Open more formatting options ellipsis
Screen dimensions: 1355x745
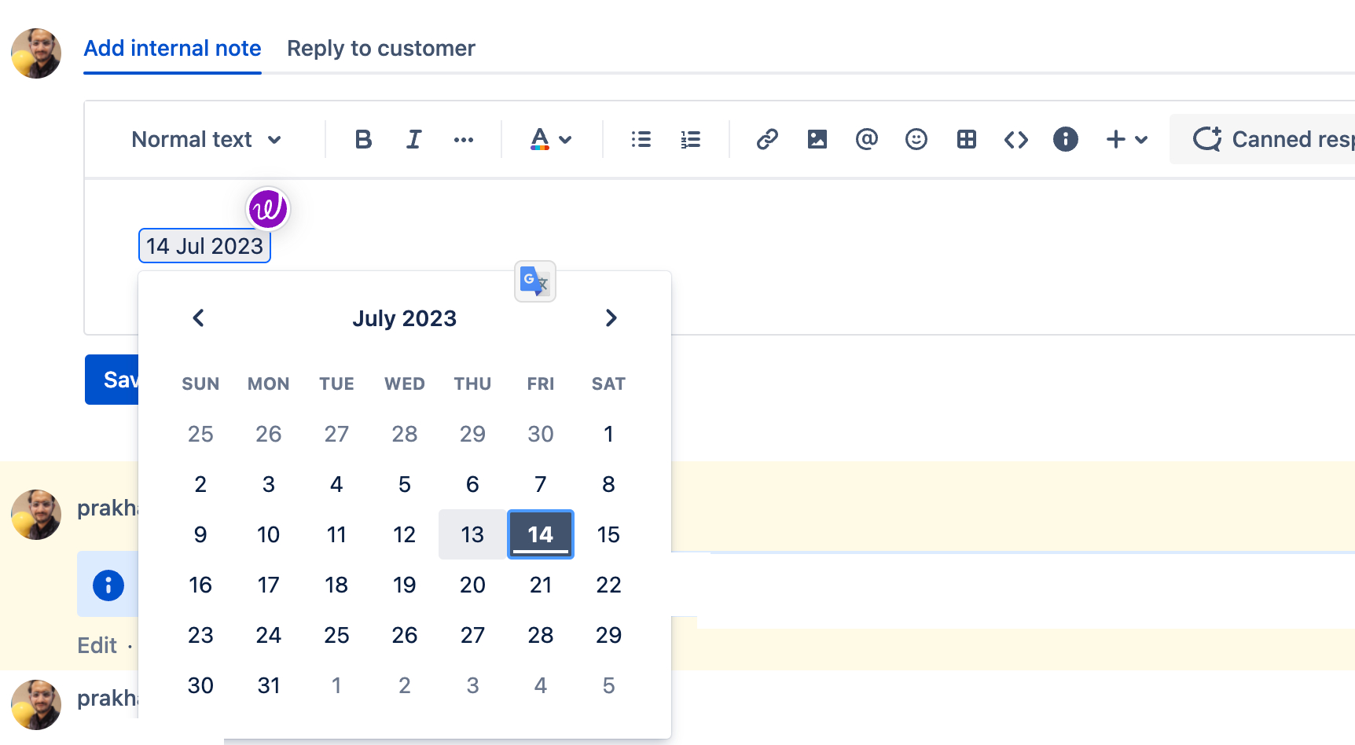464,140
